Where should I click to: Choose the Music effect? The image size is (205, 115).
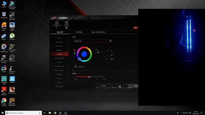click(x=59, y=82)
